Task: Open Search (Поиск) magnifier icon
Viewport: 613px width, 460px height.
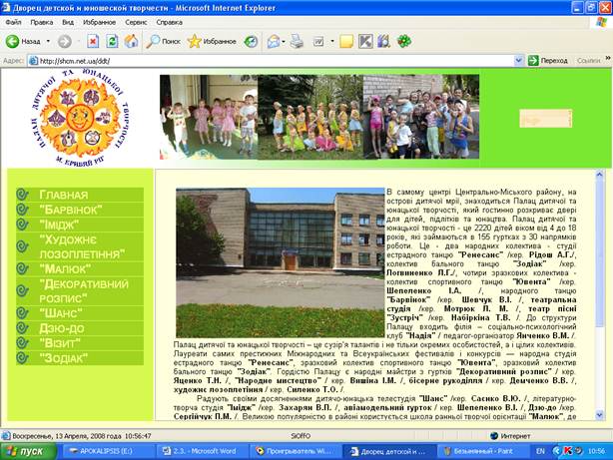Action: pos(153,41)
